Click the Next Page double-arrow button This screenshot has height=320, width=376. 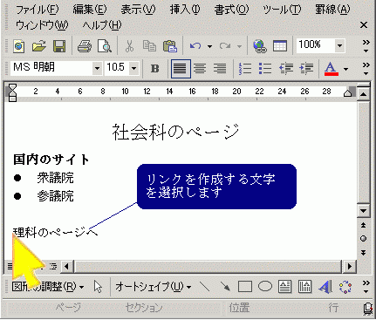(363, 253)
